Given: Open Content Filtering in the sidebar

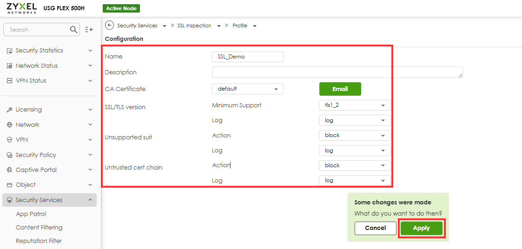Looking at the screenshot, I should [x=39, y=228].
